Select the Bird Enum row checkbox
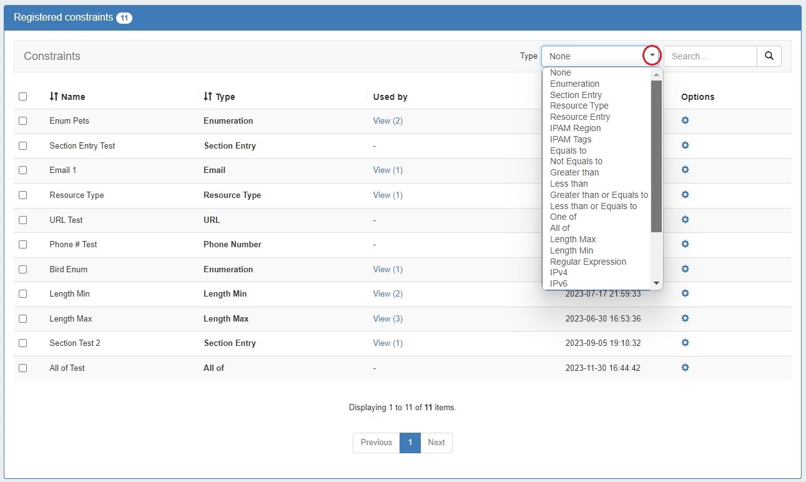The image size is (806, 482). tap(23, 270)
